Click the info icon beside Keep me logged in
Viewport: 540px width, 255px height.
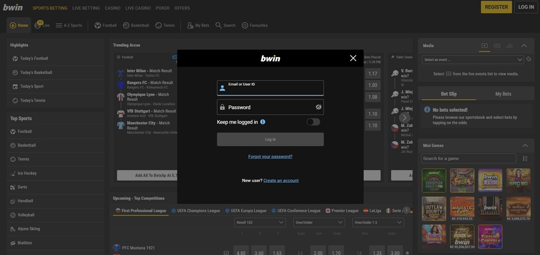[x=263, y=122]
